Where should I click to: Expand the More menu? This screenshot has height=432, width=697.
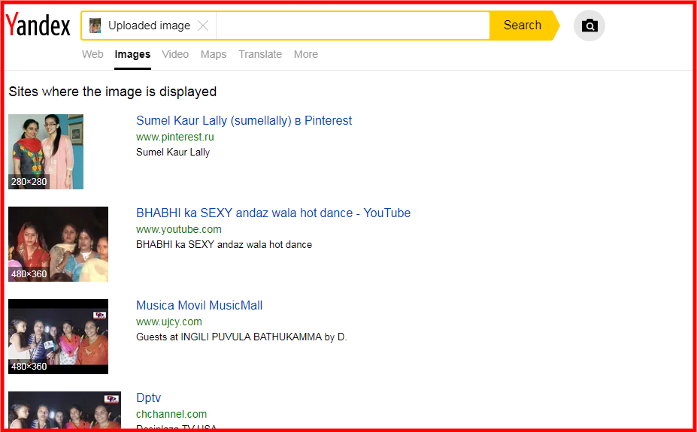pyautogui.click(x=306, y=54)
